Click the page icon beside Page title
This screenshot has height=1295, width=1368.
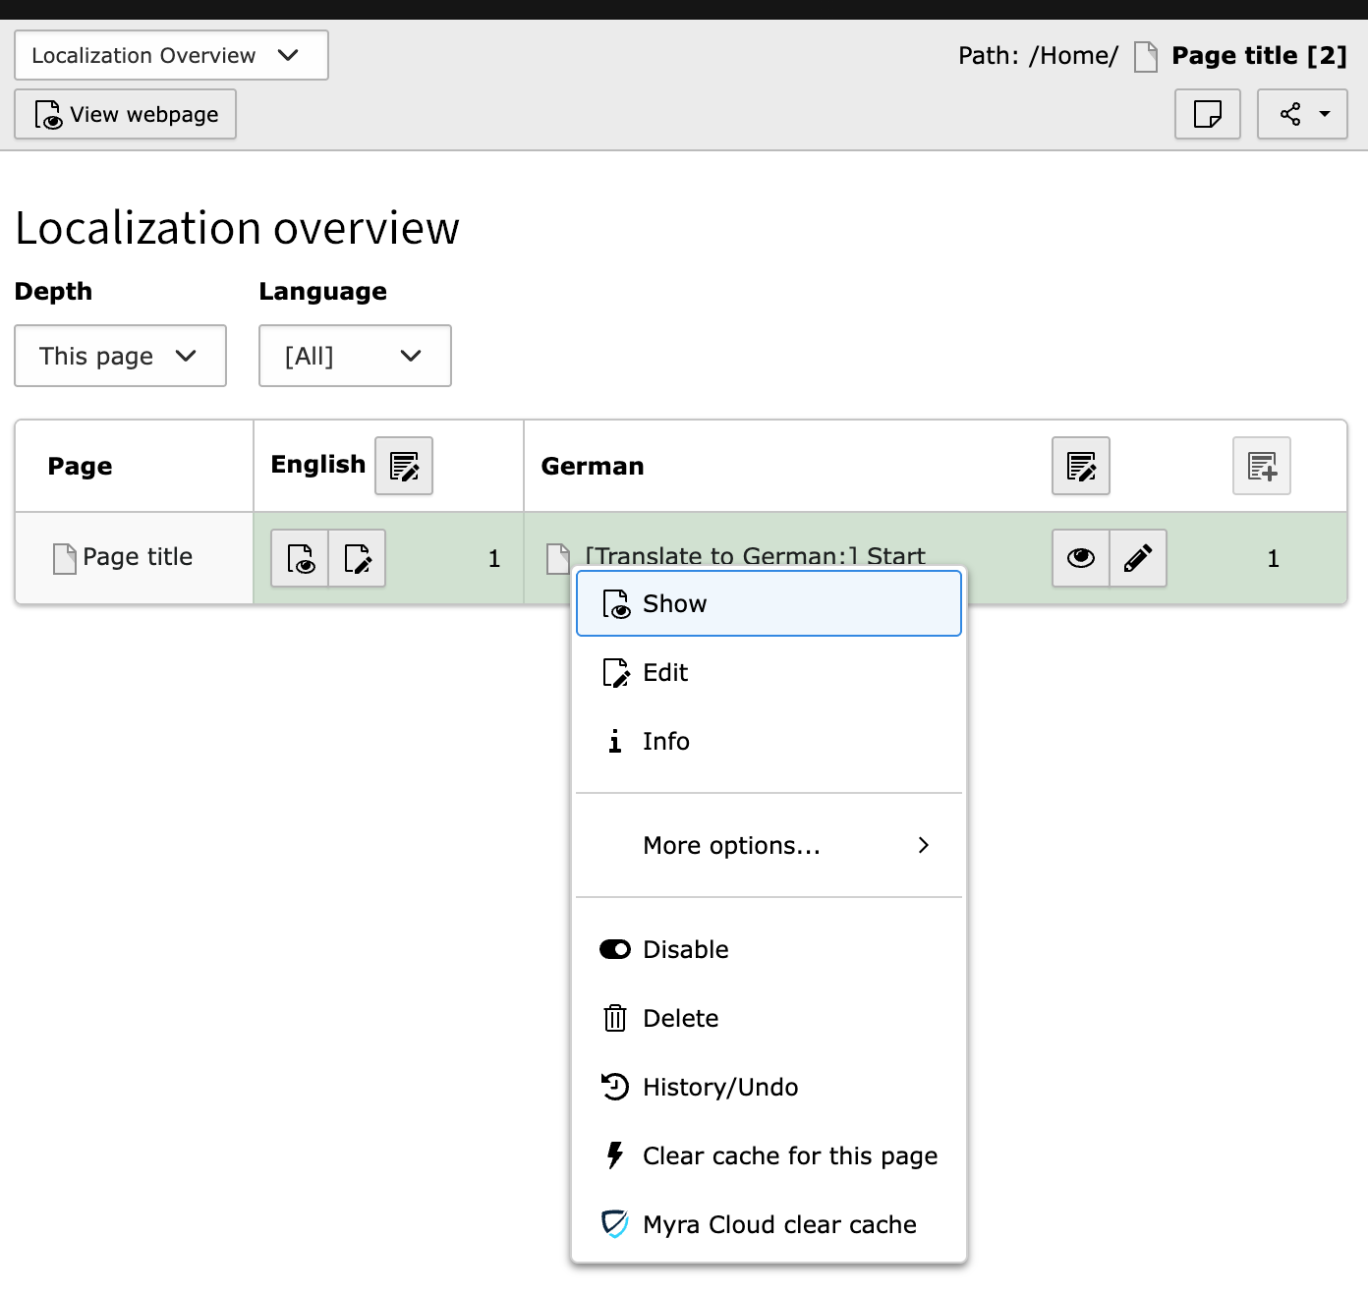64,556
